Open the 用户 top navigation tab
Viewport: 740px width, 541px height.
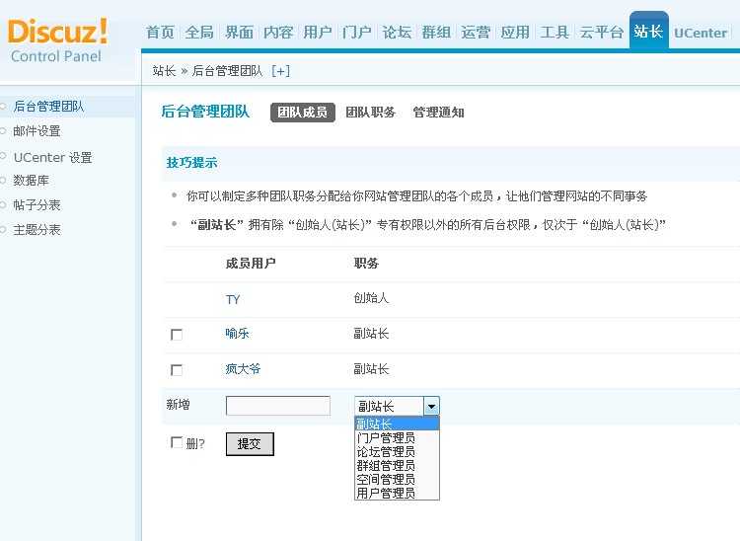[318, 33]
